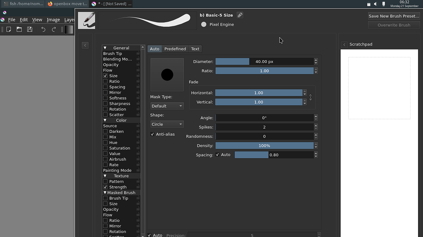Click the New document icon in toolbar
423x237 pixels.
[9, 29]
